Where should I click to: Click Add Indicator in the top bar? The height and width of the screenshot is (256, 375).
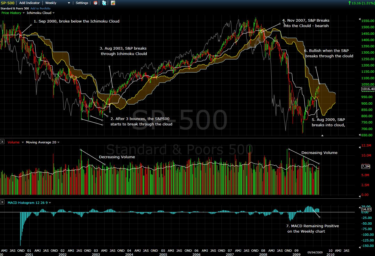click(30, 3)
